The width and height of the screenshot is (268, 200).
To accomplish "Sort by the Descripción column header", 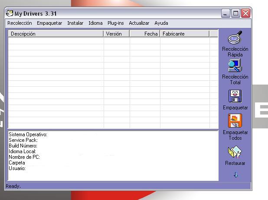I will pos(56,34).
